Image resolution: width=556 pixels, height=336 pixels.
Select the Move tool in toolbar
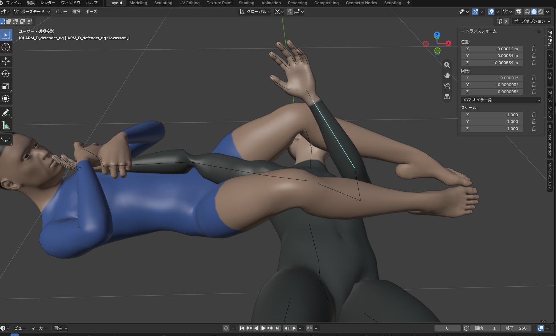point(6,61)
